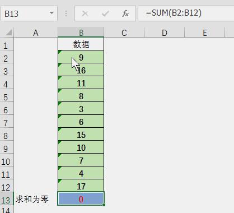Click the Name Box showing B13
The height and width of the screenshot is (213, 234).
tap(29, 13)
